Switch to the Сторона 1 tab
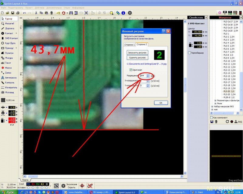 130,45
